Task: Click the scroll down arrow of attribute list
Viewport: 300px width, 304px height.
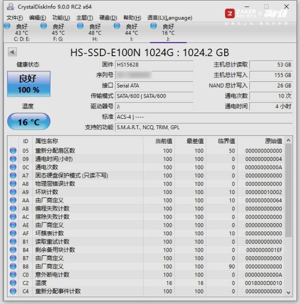Action: point(289,292)
